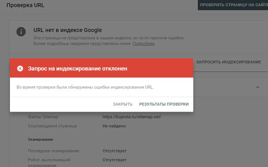The height and width of the screenshot is (167, 268).
Task: Select the sitemap URL https://koprote.ru/sitemap.xml
Action: (x=131, y=117)
